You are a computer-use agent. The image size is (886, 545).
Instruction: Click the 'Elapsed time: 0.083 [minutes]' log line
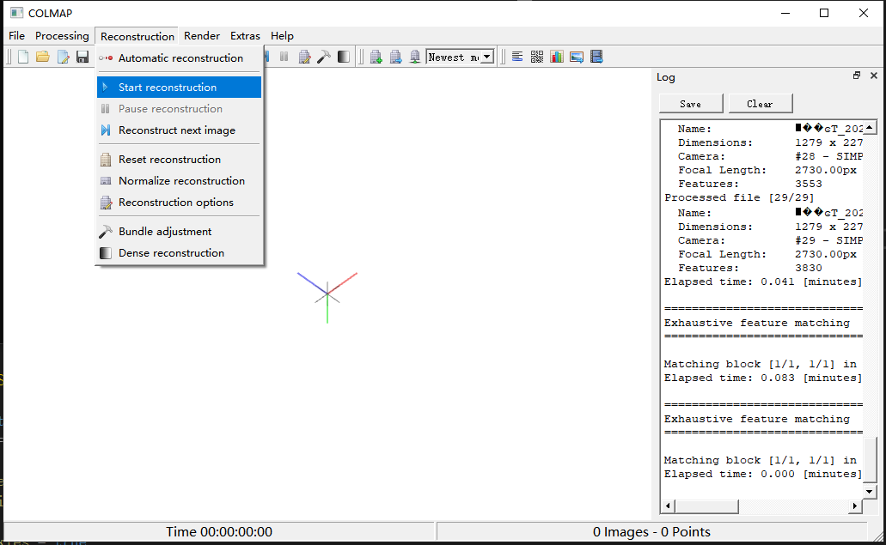click(x=763, y=378)
